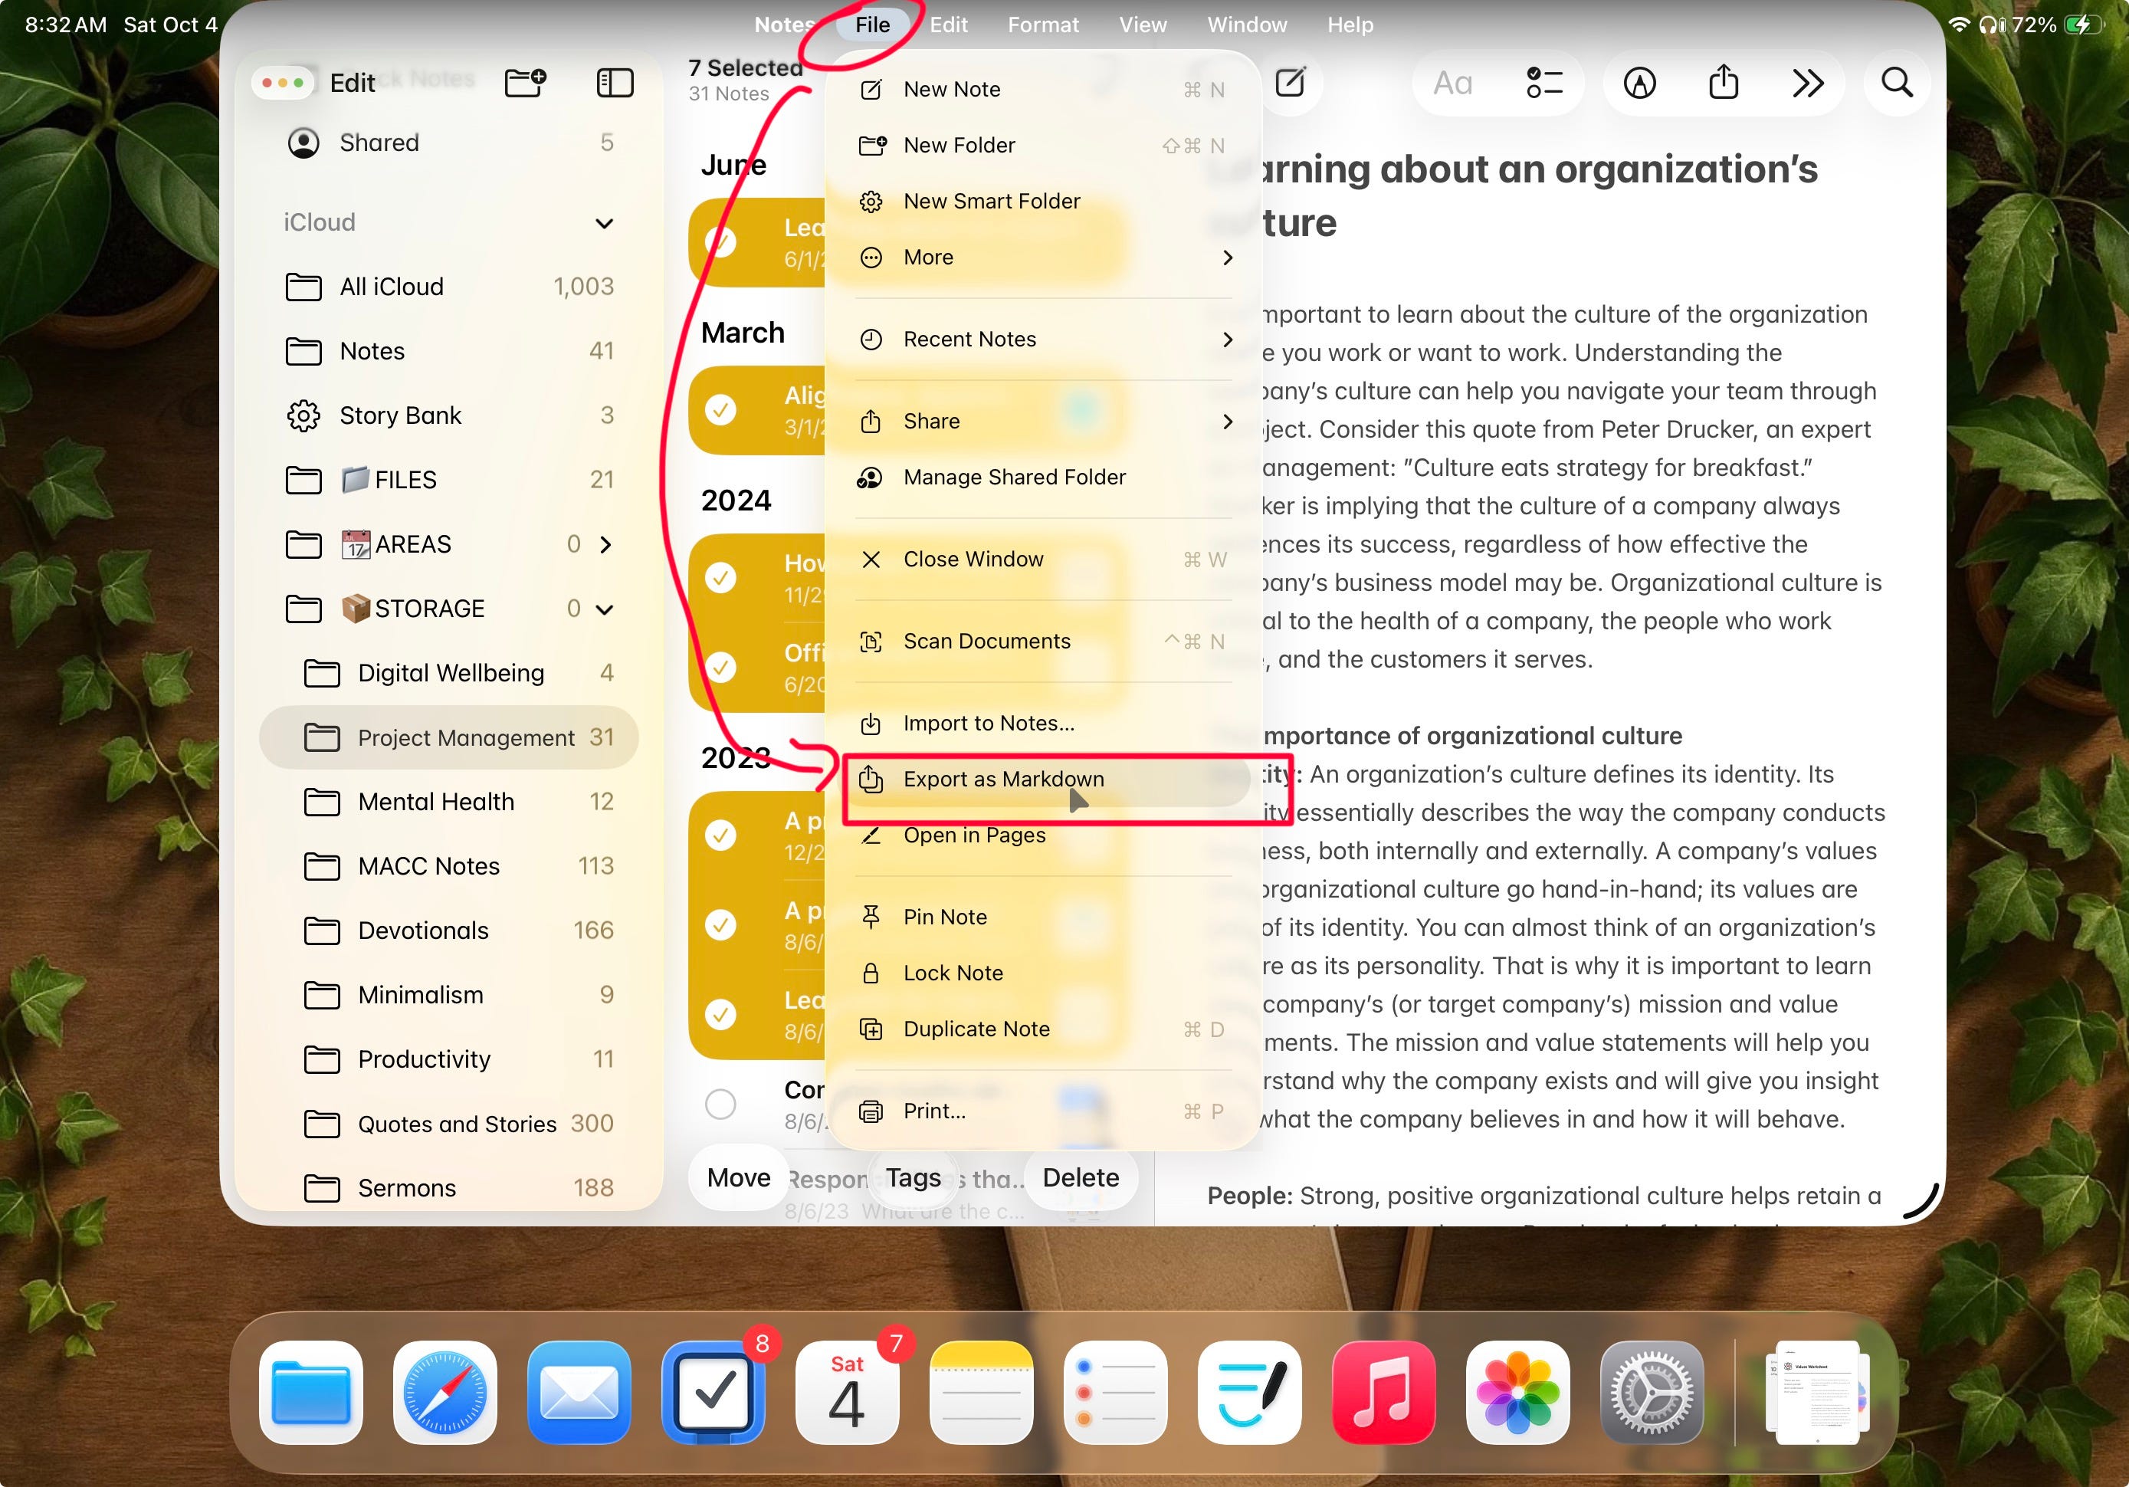Open the search magnifier icon
2129x1487 pixels.
(1896, 83)
